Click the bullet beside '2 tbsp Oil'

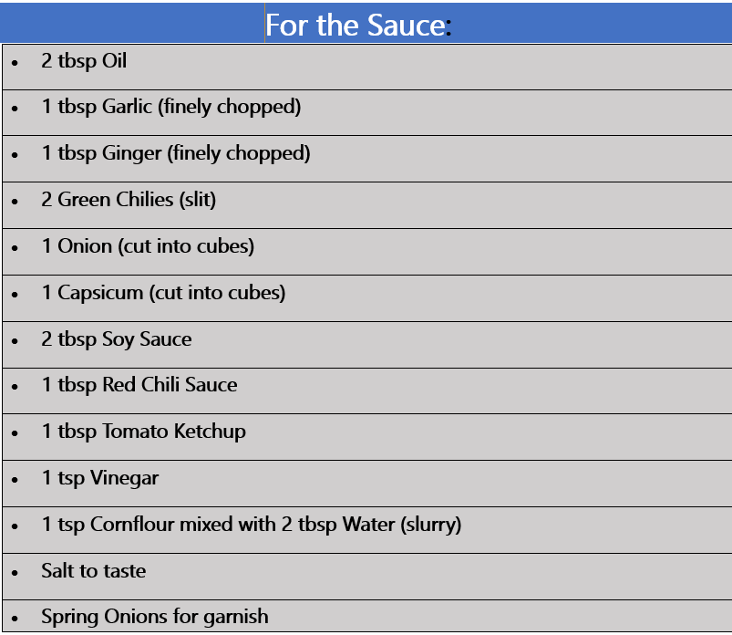pyautogui.click(x=15, y=63)
